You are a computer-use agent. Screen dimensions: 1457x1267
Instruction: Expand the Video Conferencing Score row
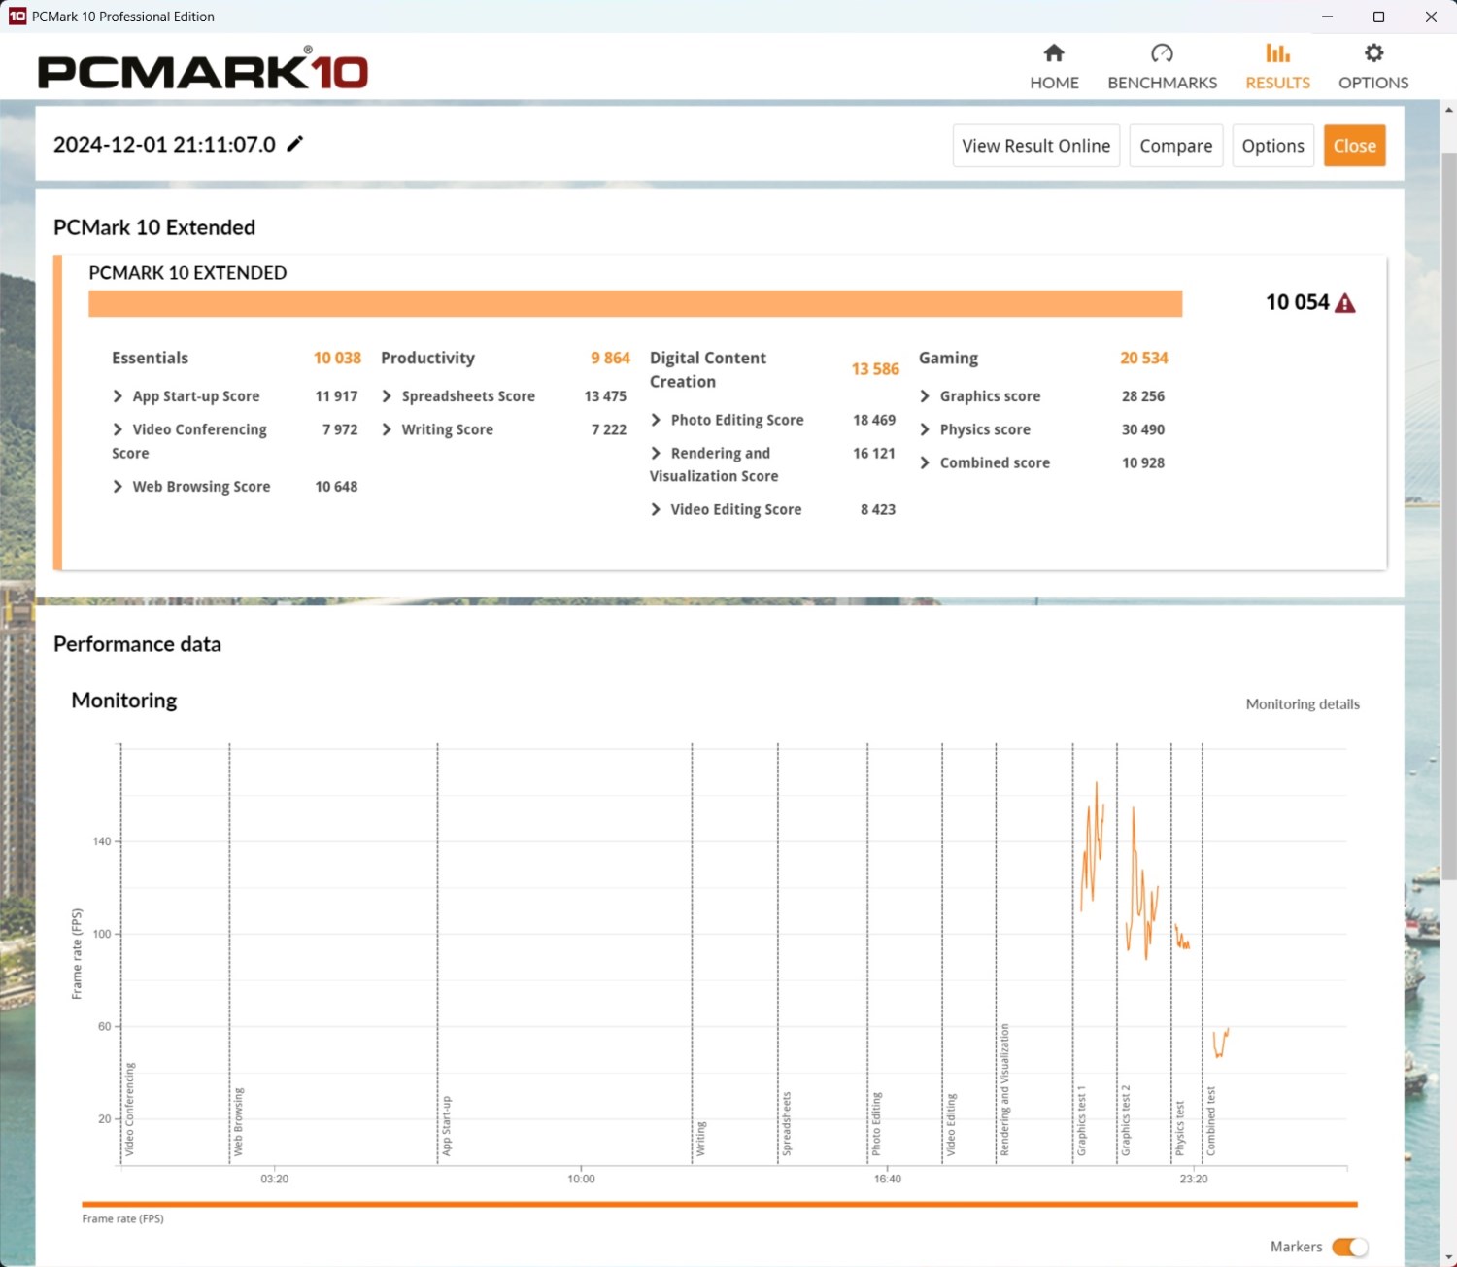click(118, 429)
